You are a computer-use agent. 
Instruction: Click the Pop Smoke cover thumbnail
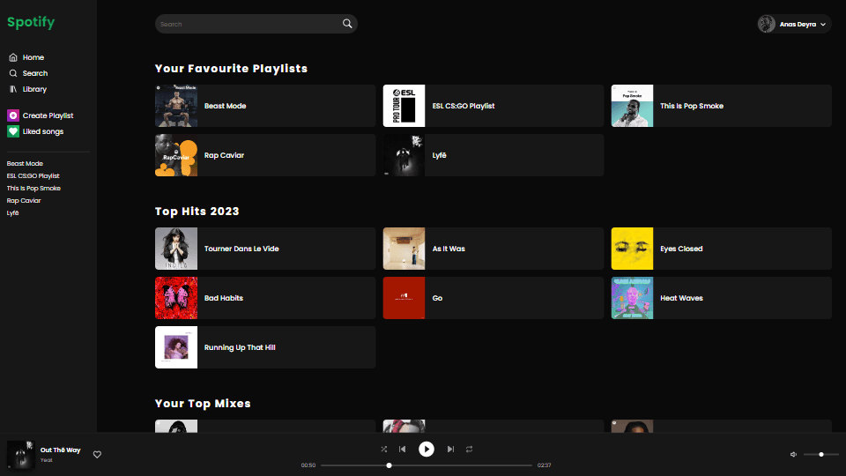(x=633, y=106)
